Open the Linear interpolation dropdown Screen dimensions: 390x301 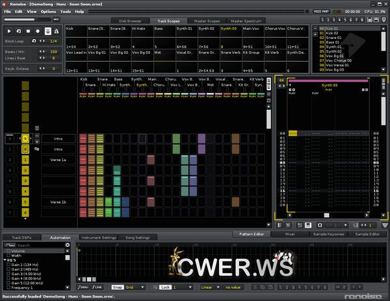click(x=209, y=287)
